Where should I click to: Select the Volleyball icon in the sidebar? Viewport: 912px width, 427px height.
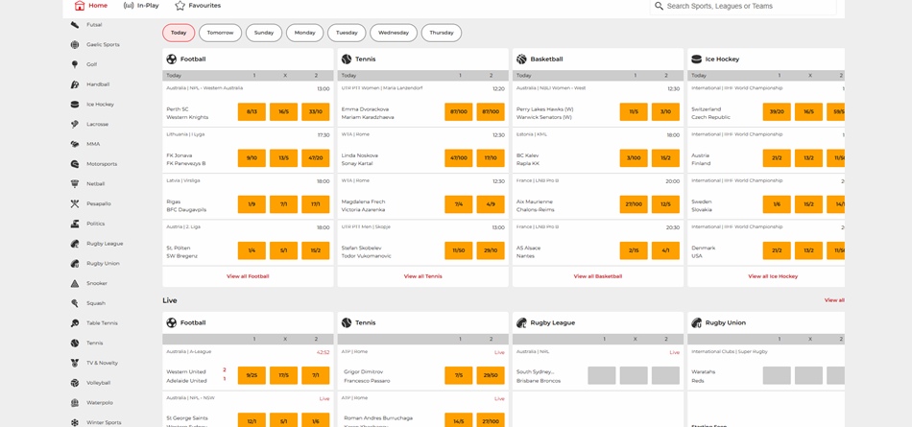(x=75, y=383)
